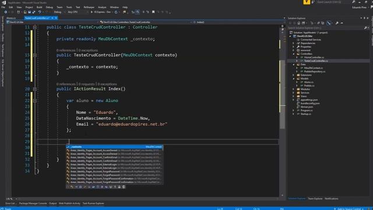The height and width of the screenshot is (210, 373).
Task: Select the _contexto autocomplete suggestion
Action: point(114,147)
